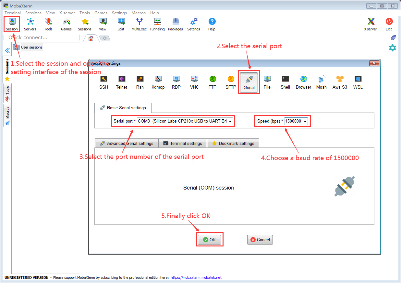Switch to Terminal settings tab
The image size is (401, 283).
tap(183, 143)
